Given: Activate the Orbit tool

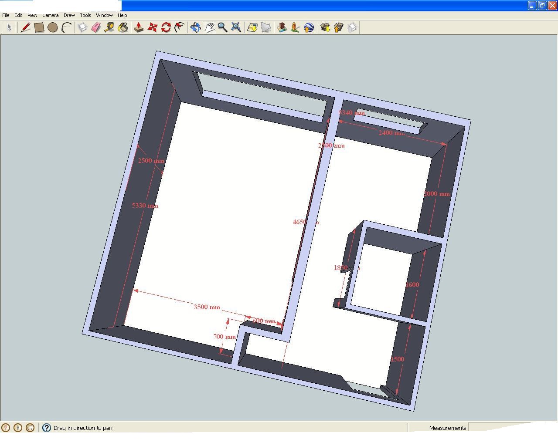Looking at the screenshot, I should [195, 27].
